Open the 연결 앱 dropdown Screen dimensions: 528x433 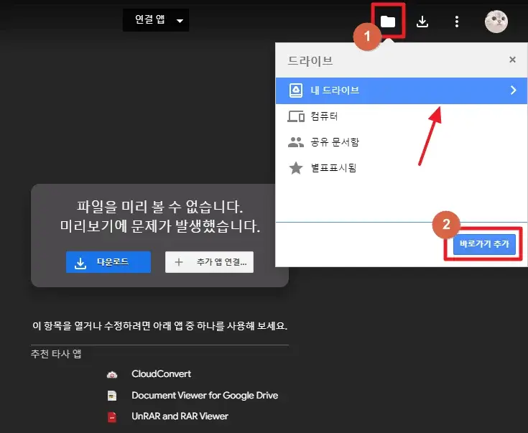pyautogui.click(x=156, y=20)
